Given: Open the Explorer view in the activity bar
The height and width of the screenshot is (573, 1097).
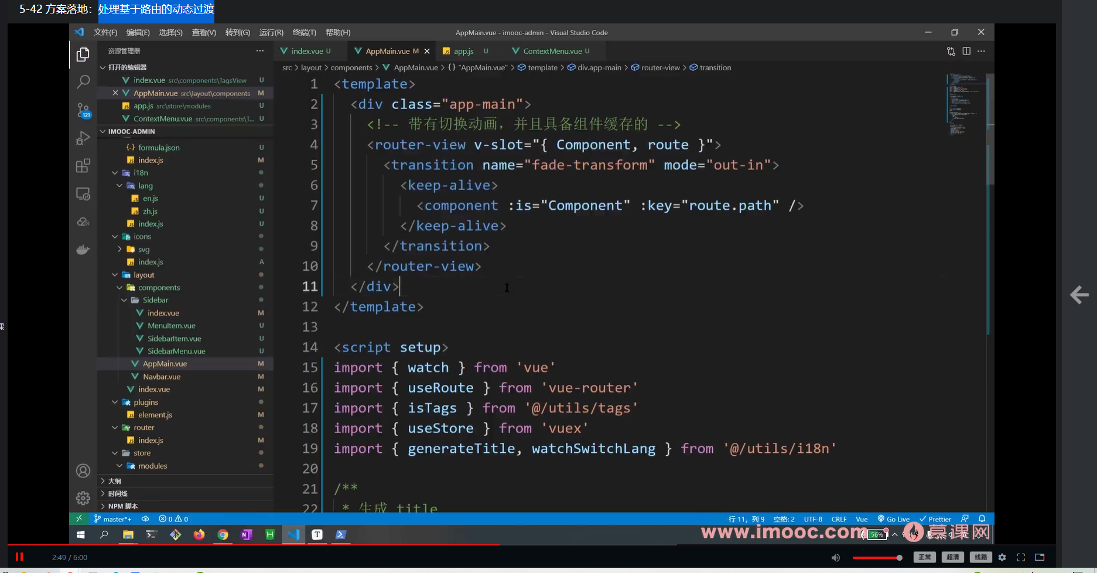Looking at the screenshot, I should pyautogui.click(x=83, y=54).
